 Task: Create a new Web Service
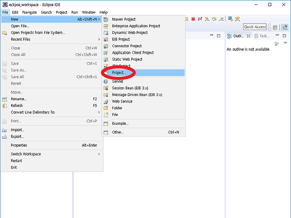[x=143, y=101]
